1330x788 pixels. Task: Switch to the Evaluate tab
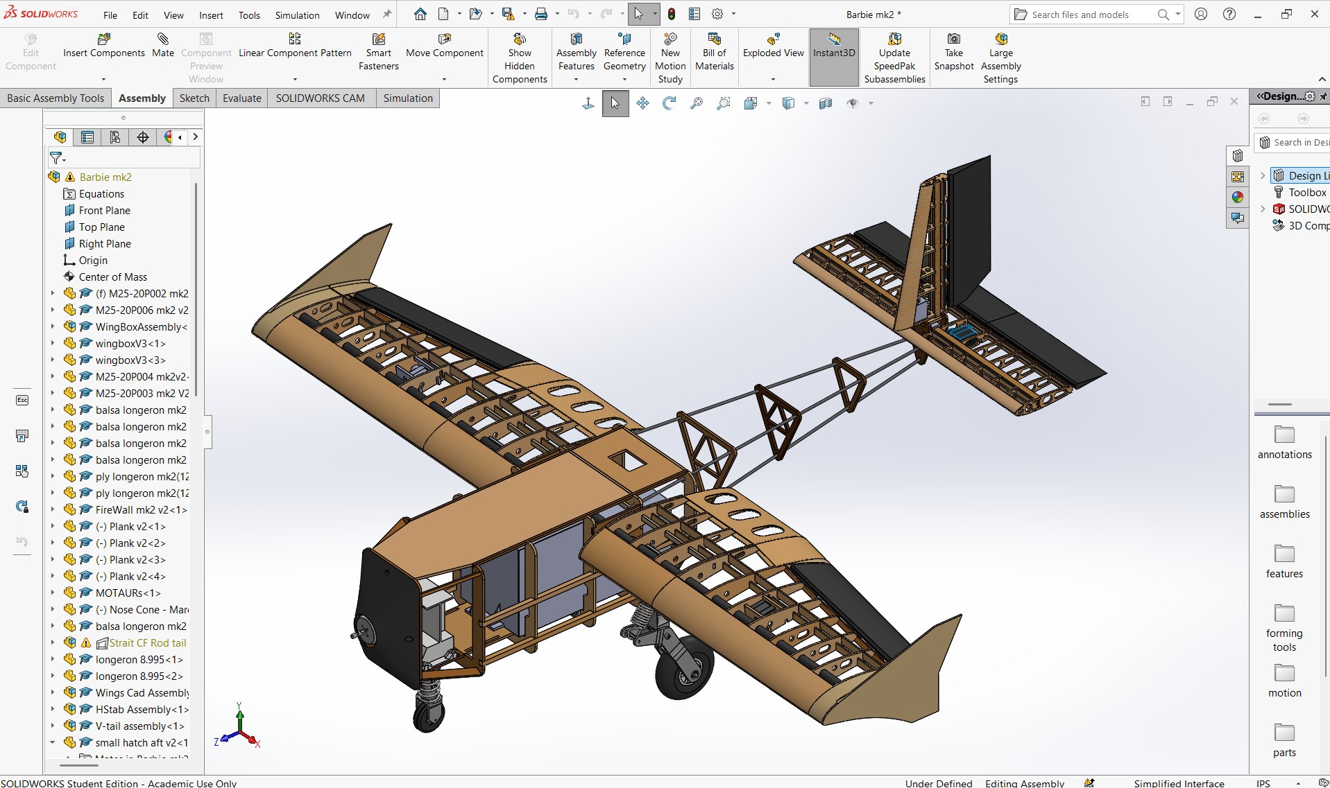click(x=241, y=98)
